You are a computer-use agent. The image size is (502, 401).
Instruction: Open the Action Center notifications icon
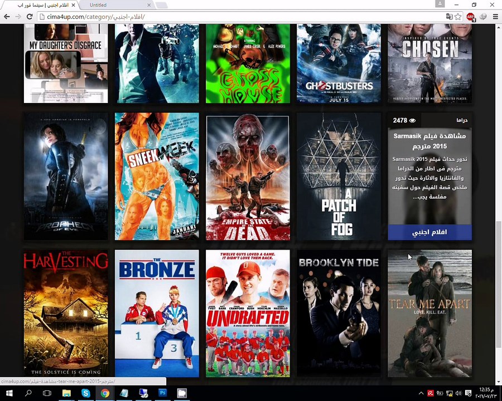pos(468,393)
